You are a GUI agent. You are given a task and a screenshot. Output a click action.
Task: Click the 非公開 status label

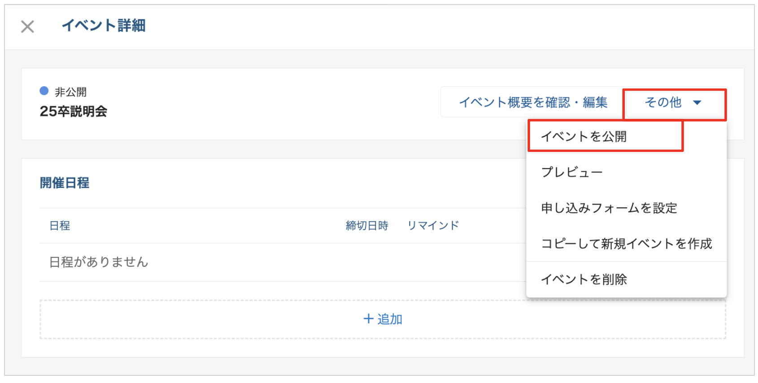(70, 92)
